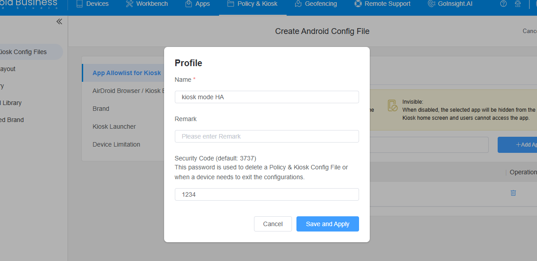Viewport: 537px width, 261px height.
Task: Click the Help question mark icon
Action: (503, 4)
